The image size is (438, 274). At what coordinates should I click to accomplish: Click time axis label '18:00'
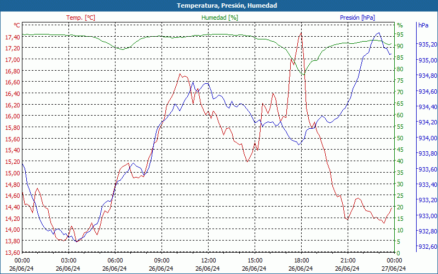coord(301,260)
